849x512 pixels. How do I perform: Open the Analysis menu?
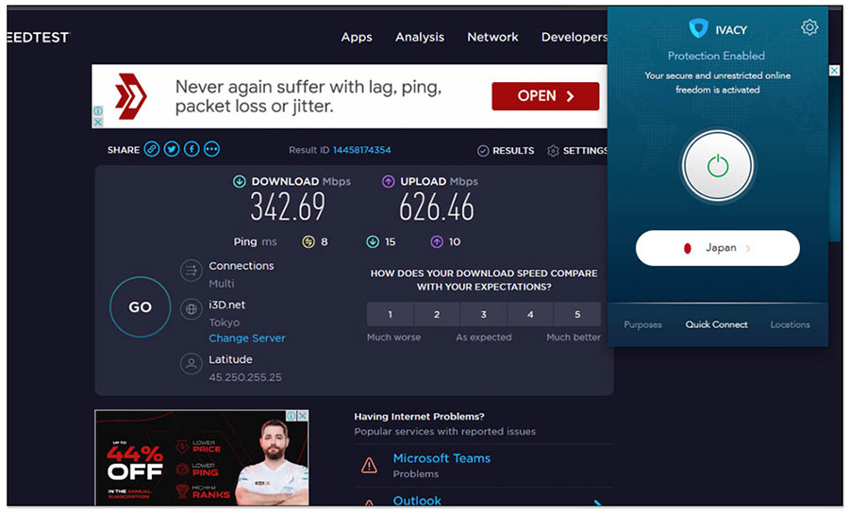(x=420, y=38)
